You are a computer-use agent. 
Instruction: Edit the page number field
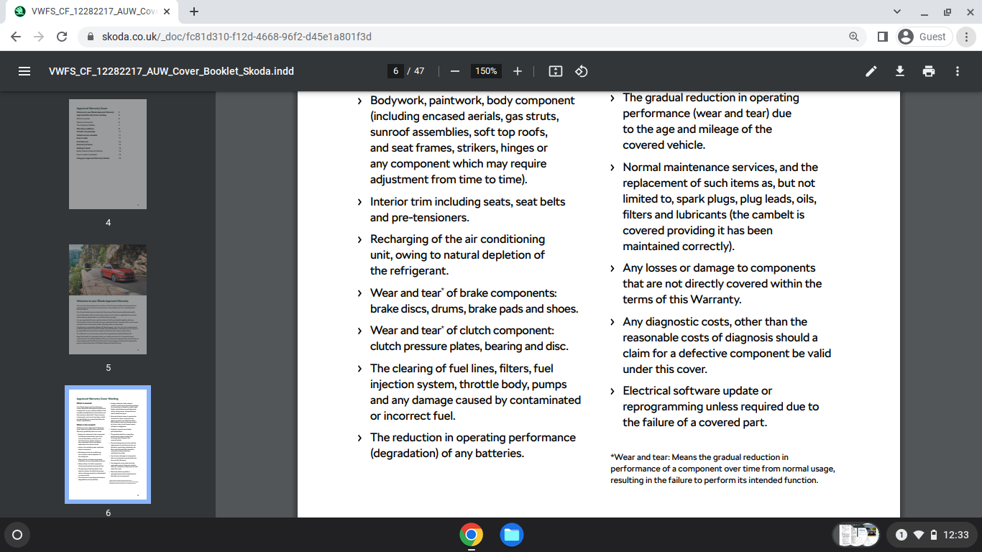395,71
